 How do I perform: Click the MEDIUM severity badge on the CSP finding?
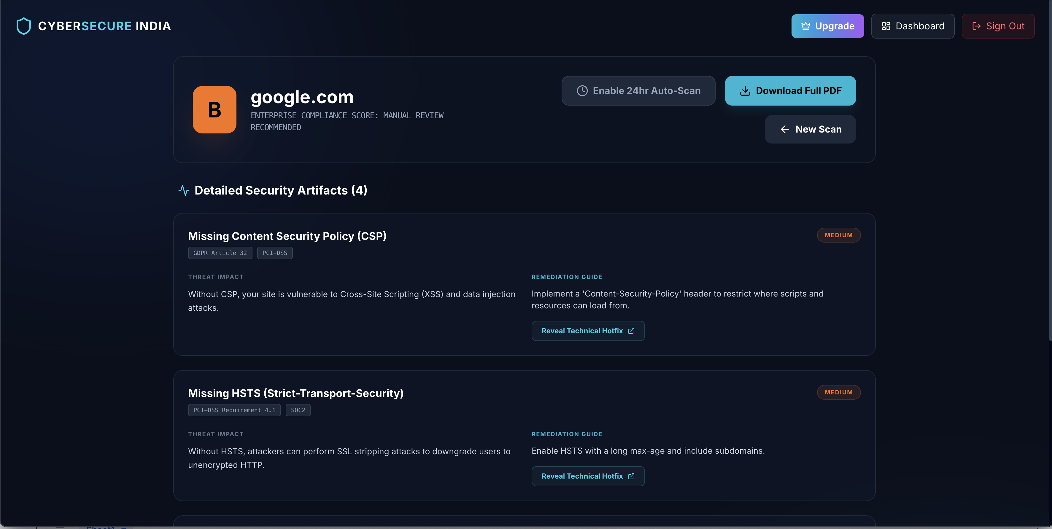pyautogui.click(x=839, y=235)
